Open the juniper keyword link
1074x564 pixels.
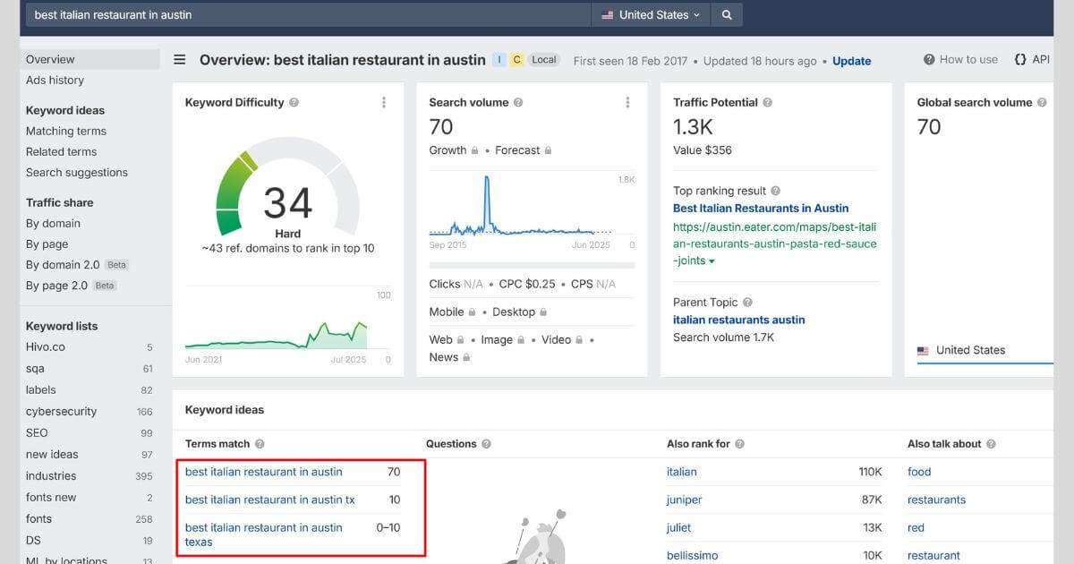click(684, 500)
